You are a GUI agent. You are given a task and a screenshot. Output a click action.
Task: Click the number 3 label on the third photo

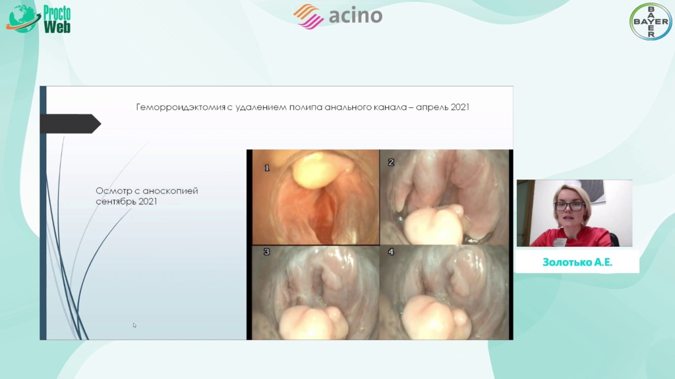tap(268, 252)
